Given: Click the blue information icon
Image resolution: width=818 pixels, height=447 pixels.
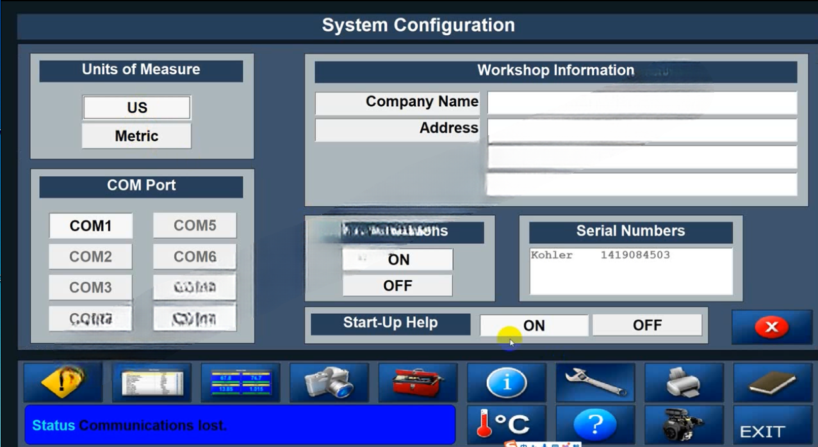Looking at the screenshot, I should (506, 382).
